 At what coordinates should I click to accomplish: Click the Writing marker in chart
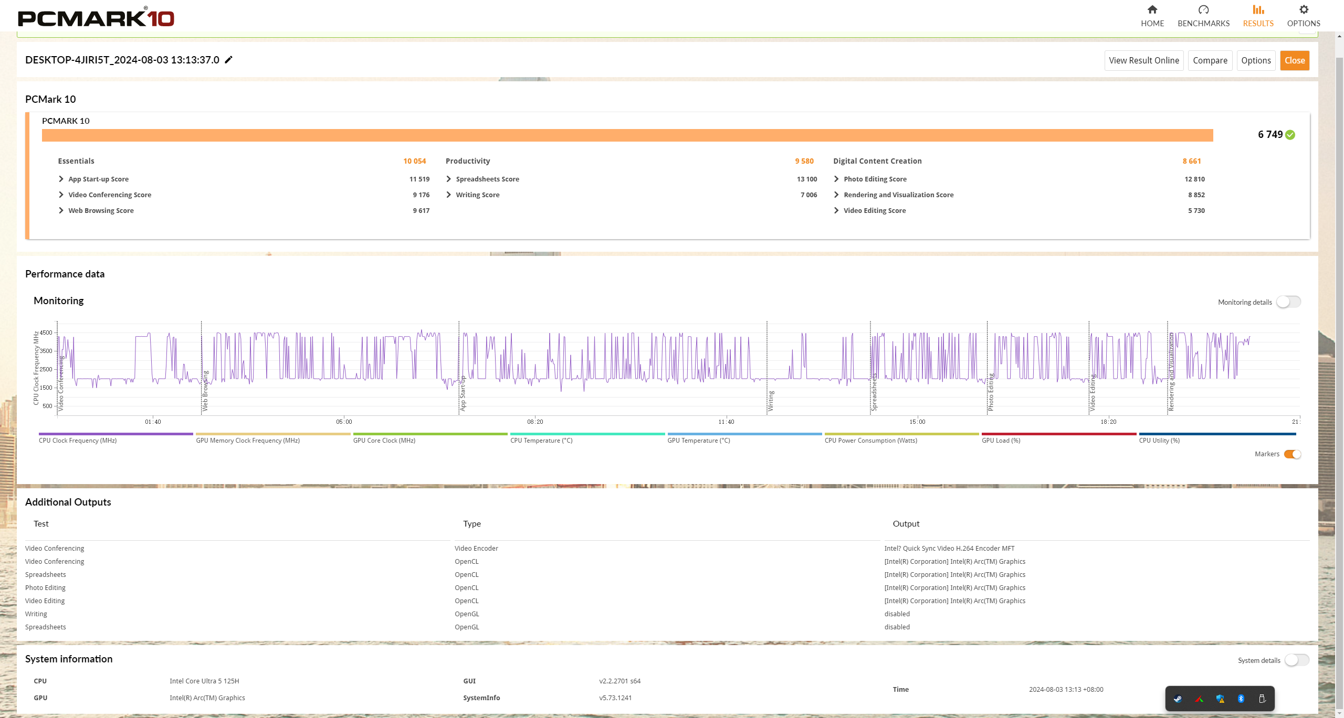771,401
